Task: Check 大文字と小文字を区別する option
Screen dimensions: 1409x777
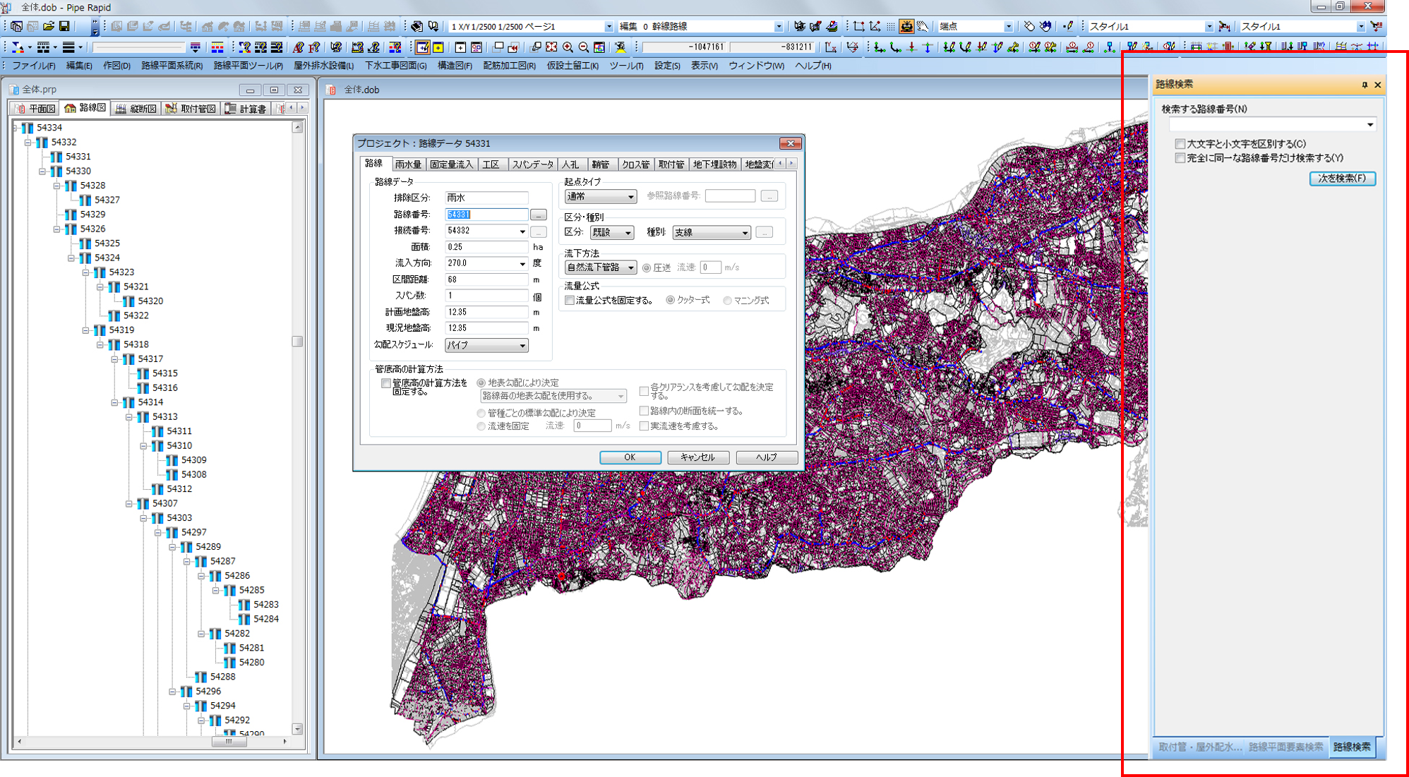Action: (x=1180, y=144)
